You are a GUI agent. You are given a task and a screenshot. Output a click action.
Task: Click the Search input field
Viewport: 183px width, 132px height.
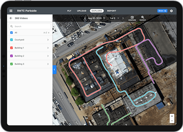click(x=30, y=26)
